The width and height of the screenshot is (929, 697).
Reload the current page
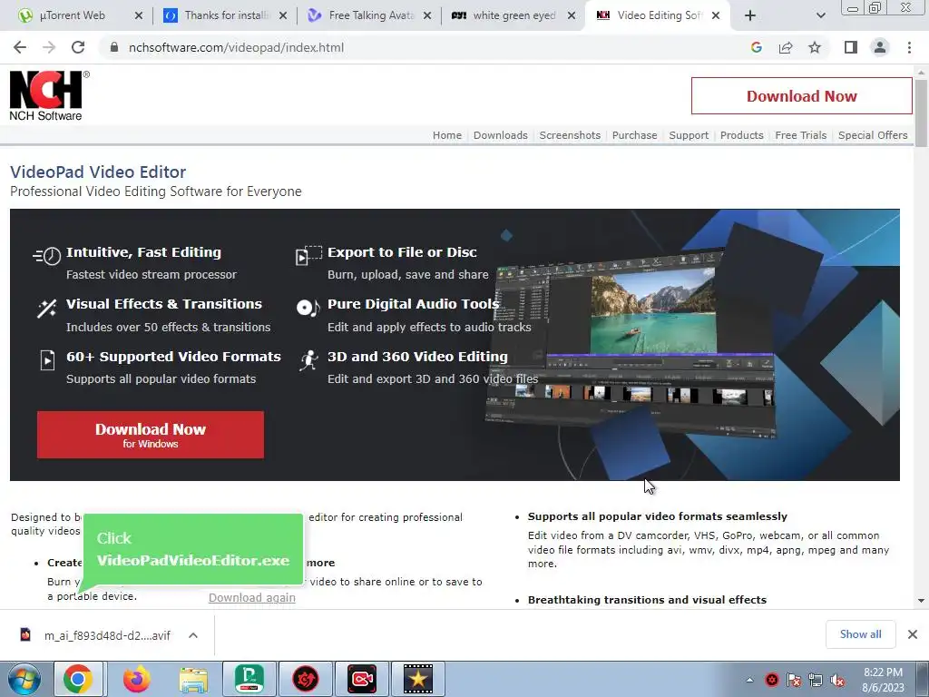click(78, 47)
